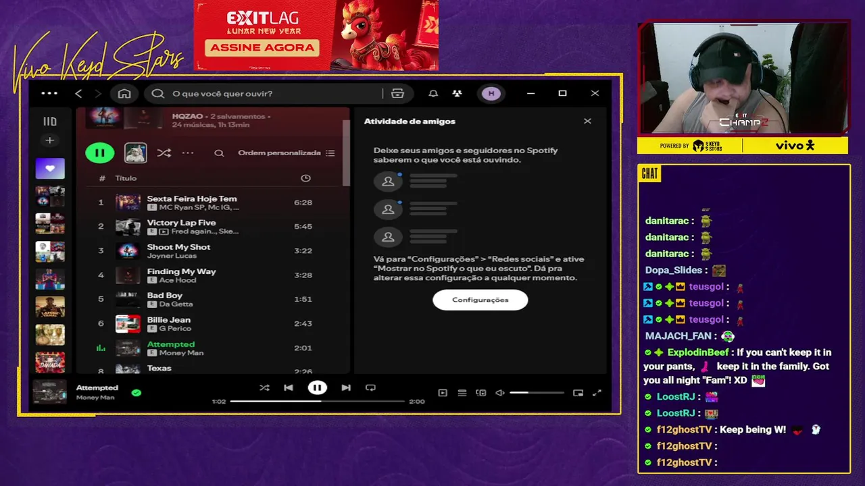This screenshot has height=486, width=865.
Task: Open the Ordem personalizada sort dropdown
Action: click(286, 153)
